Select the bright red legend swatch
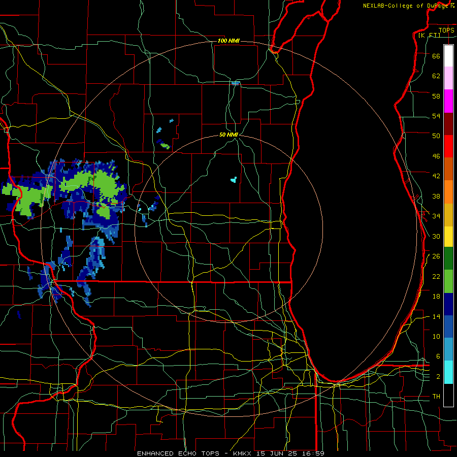This screenshot has width=457, height=457. point(448,146)
